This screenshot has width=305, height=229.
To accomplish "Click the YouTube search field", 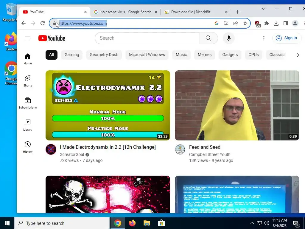I will click(147, 38).
